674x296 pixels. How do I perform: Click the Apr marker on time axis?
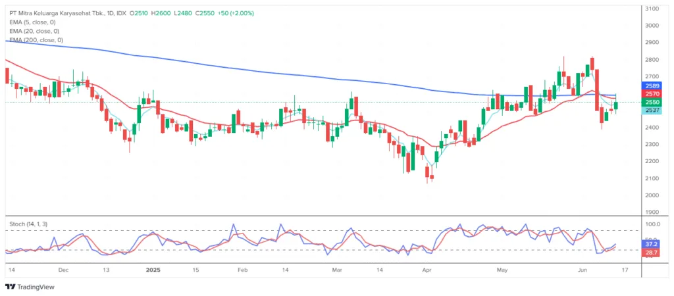[x=427, y=270]
